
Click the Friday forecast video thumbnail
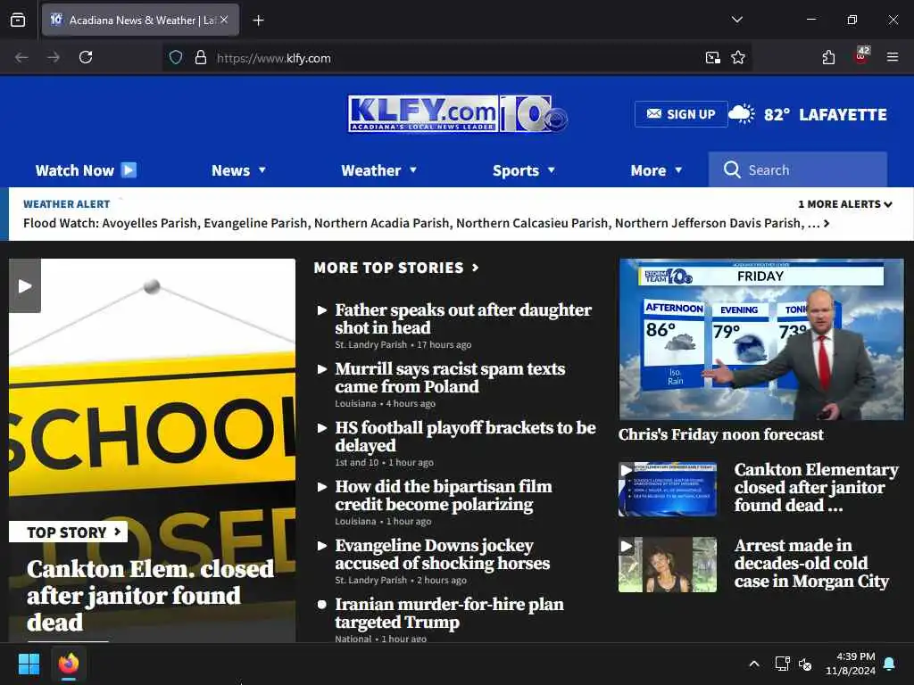761,339
